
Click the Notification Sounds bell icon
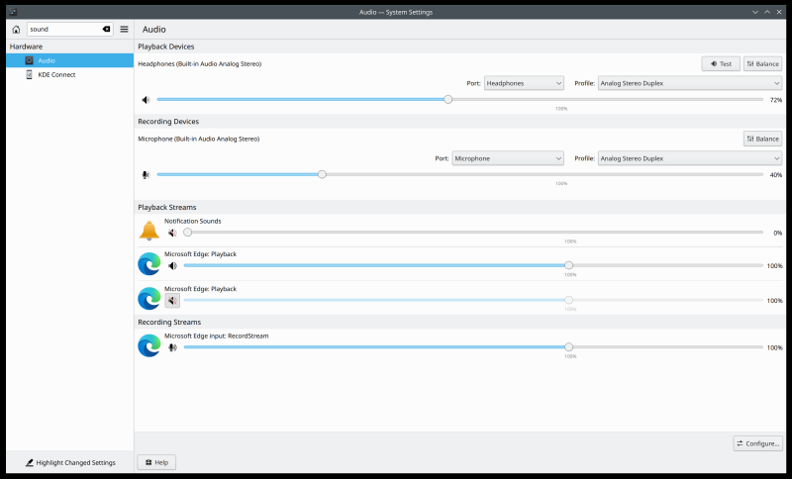[148, 232]
